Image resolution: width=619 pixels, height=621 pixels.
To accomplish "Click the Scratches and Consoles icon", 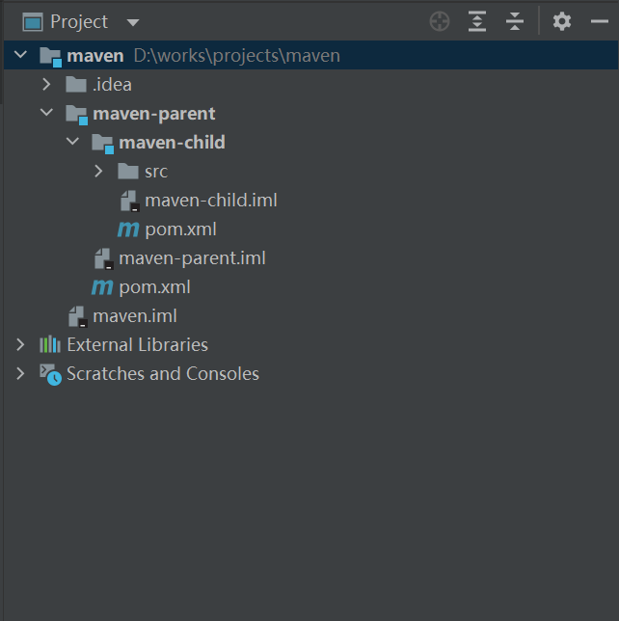I will click(x=50, y=374).
